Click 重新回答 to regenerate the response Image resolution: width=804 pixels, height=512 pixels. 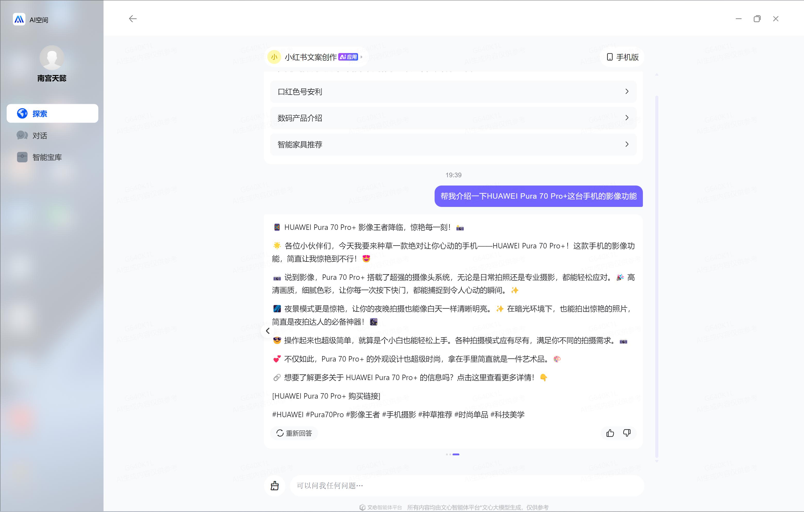[294, 433]
